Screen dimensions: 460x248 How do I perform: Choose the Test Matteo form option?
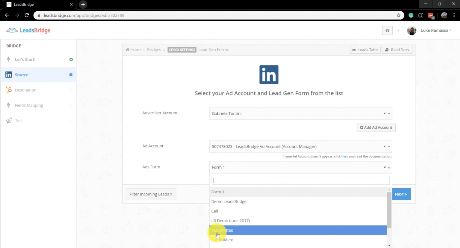[x=298, y=230]
